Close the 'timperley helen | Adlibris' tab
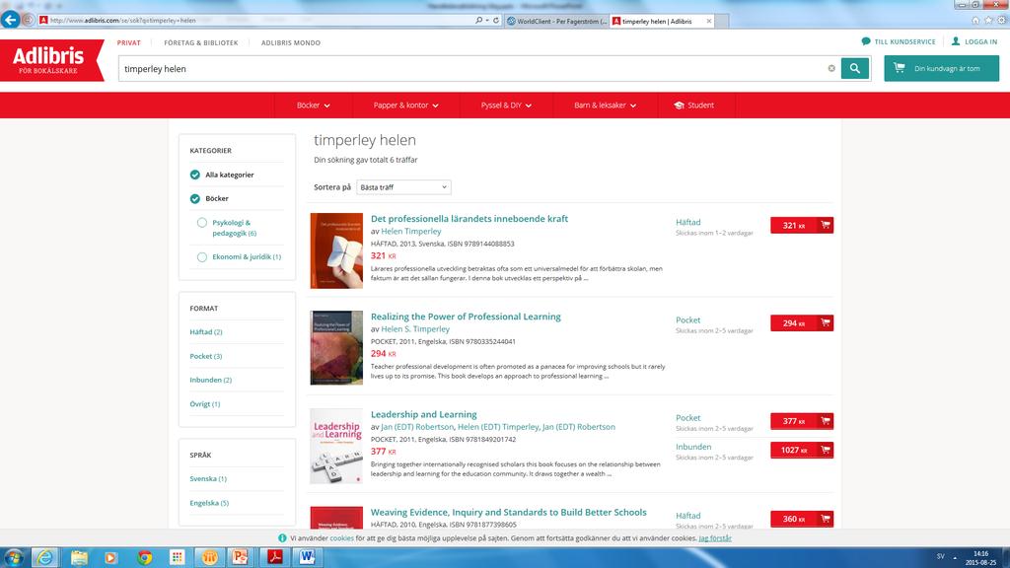 pyautogui.click(x=709, y=21)
